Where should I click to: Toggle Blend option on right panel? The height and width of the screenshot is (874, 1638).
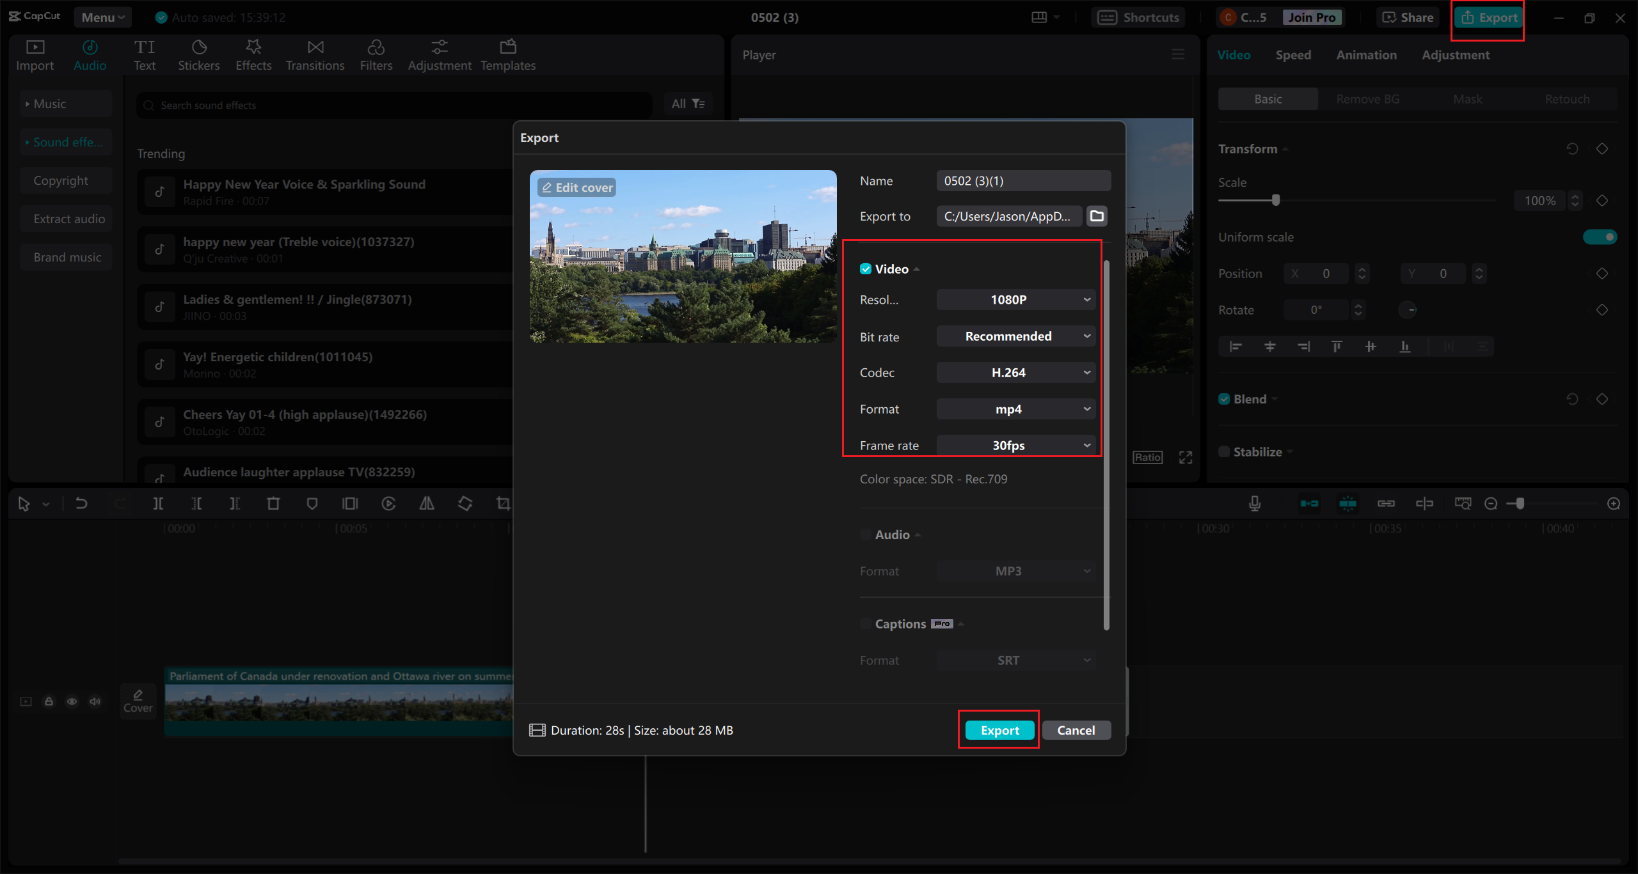(1225, 398)
